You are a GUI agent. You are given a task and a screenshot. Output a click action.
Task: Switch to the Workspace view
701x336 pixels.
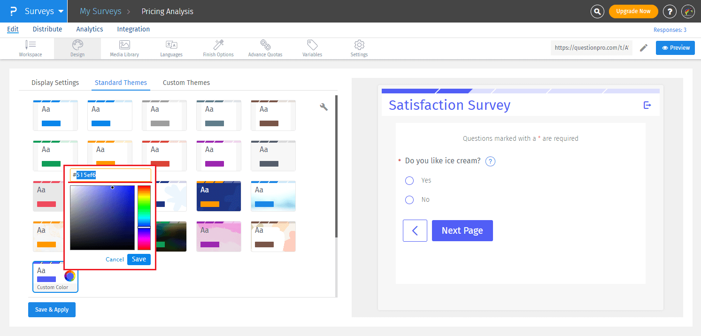[x=31, y=48]
